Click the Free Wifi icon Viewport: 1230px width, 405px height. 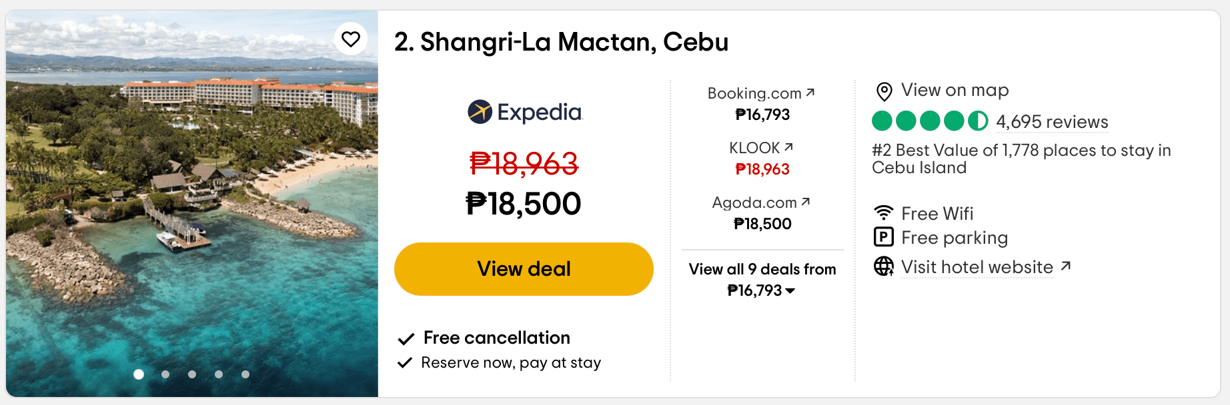pyautogui.click(x=883, y=213)
